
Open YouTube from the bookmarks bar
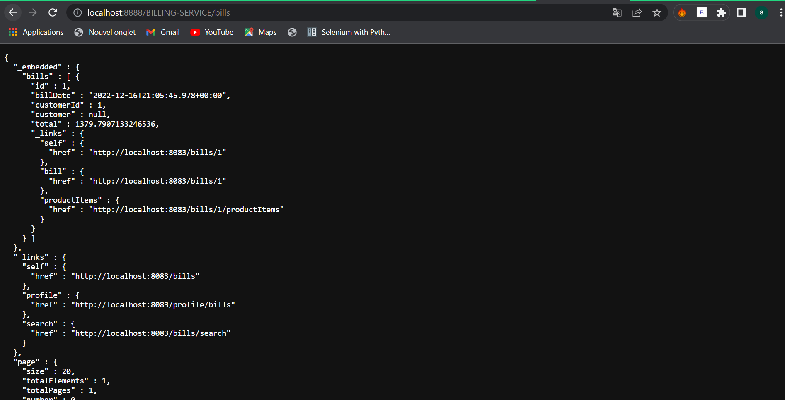coord(212,32)
